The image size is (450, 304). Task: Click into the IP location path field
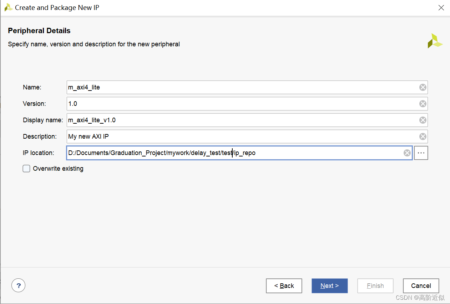[321, 153]
